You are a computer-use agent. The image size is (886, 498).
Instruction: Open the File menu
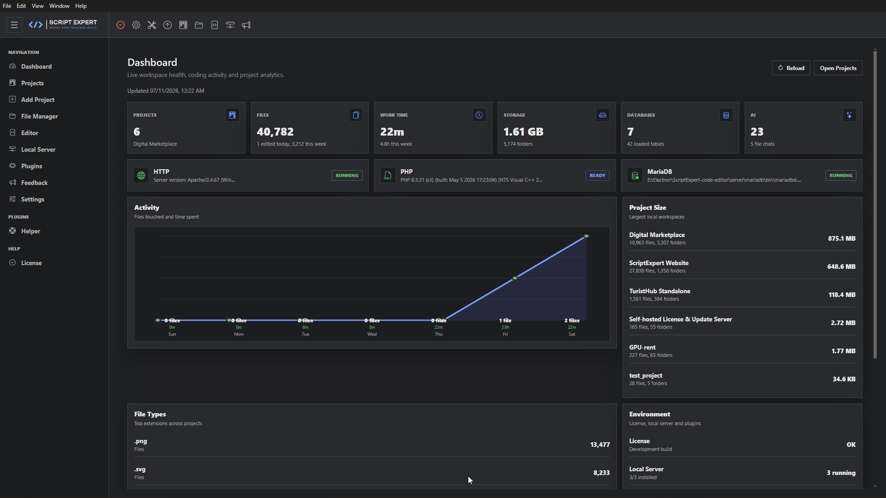pos(7,6)
